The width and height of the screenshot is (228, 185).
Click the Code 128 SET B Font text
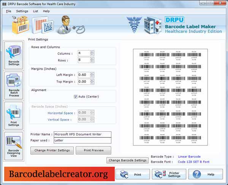pos(193,162)
